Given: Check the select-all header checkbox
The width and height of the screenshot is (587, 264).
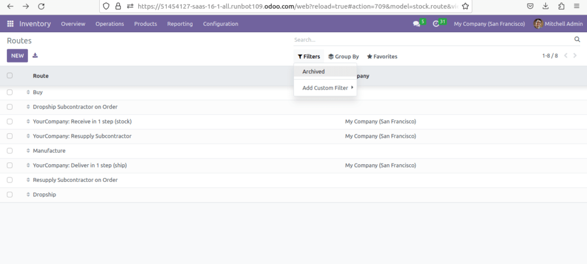Looking at the screenshot, I should tap(10, 75).
